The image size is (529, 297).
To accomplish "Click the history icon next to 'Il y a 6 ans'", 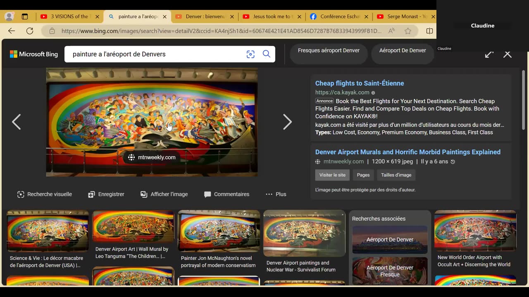I will point(453,162).
